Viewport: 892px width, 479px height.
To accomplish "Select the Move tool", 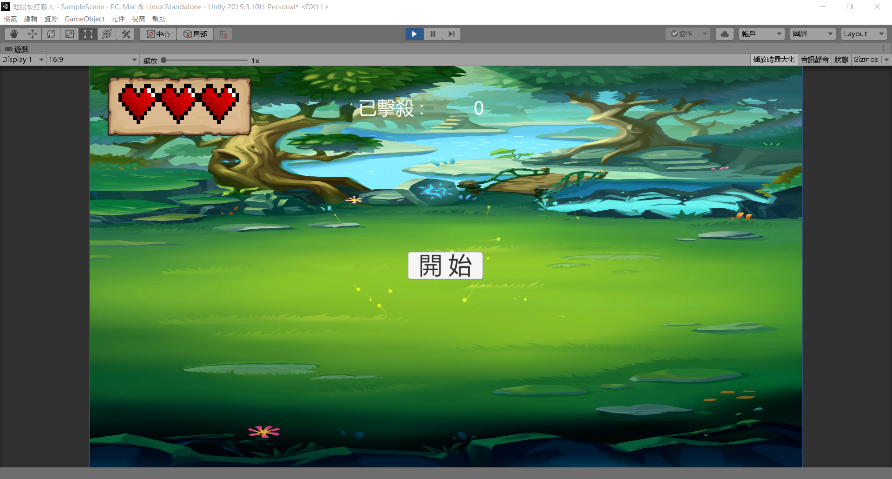I will point(32,33).
